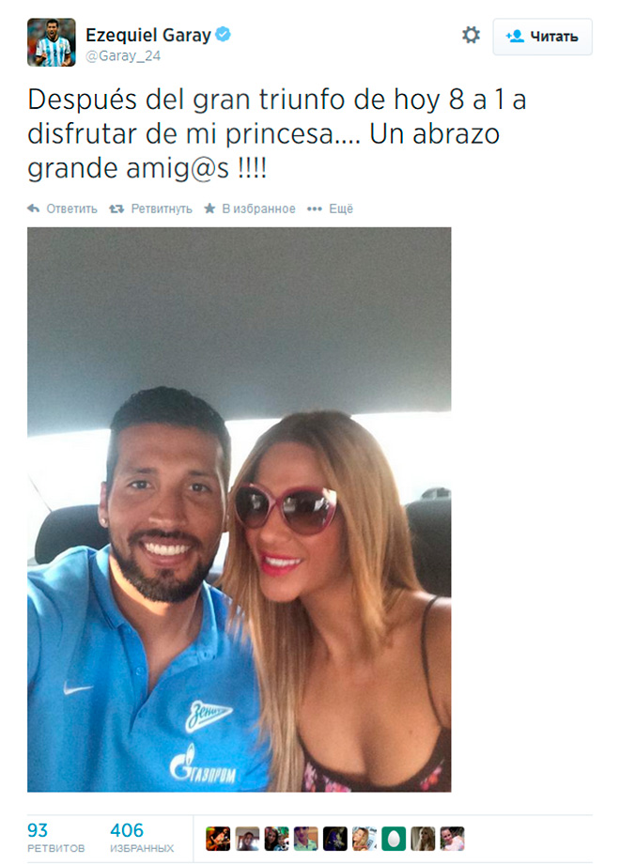View the 406 избранных count

142,838
